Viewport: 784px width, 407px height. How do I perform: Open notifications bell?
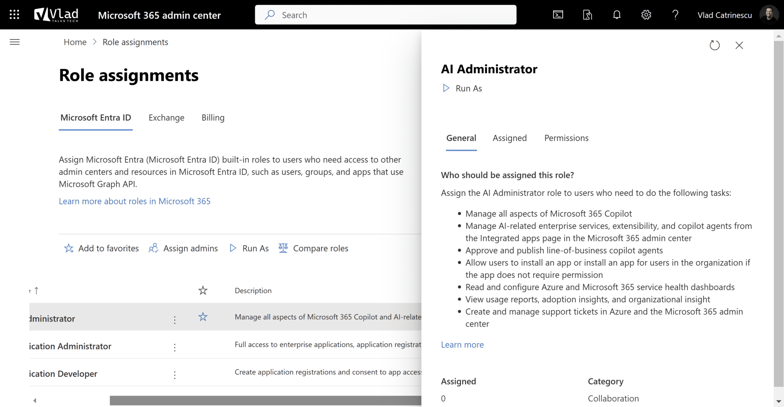point(616,15)
